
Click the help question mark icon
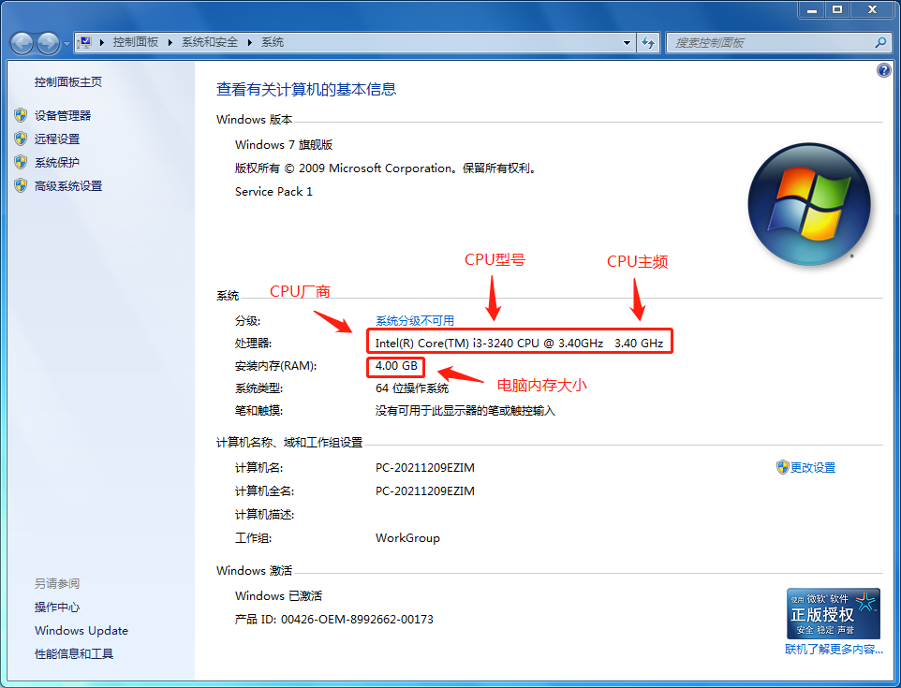883,70
